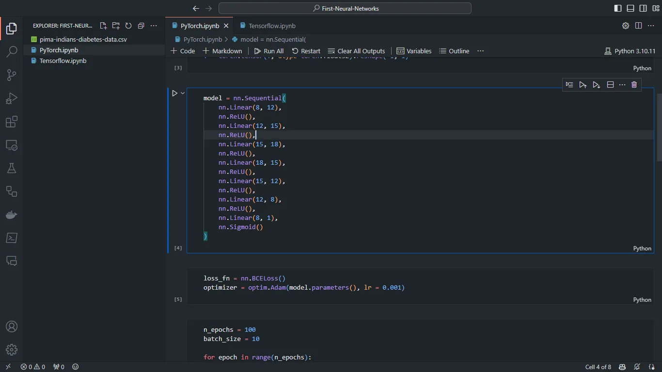The width and height of the screenshot is (662, 372).
Task: Restart the notebook kernel
Action: click(305, 51)
